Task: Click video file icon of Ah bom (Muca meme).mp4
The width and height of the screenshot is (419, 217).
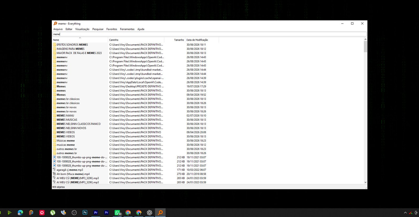Action: (x=54, y=174)
